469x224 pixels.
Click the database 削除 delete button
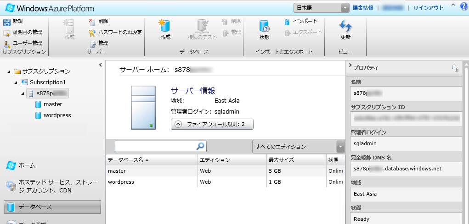[x=231, y=22]
